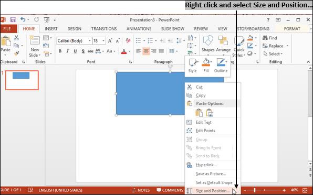Clear all formatting with the eraser icon
This screenshot has width=313, height=195.
128,41
